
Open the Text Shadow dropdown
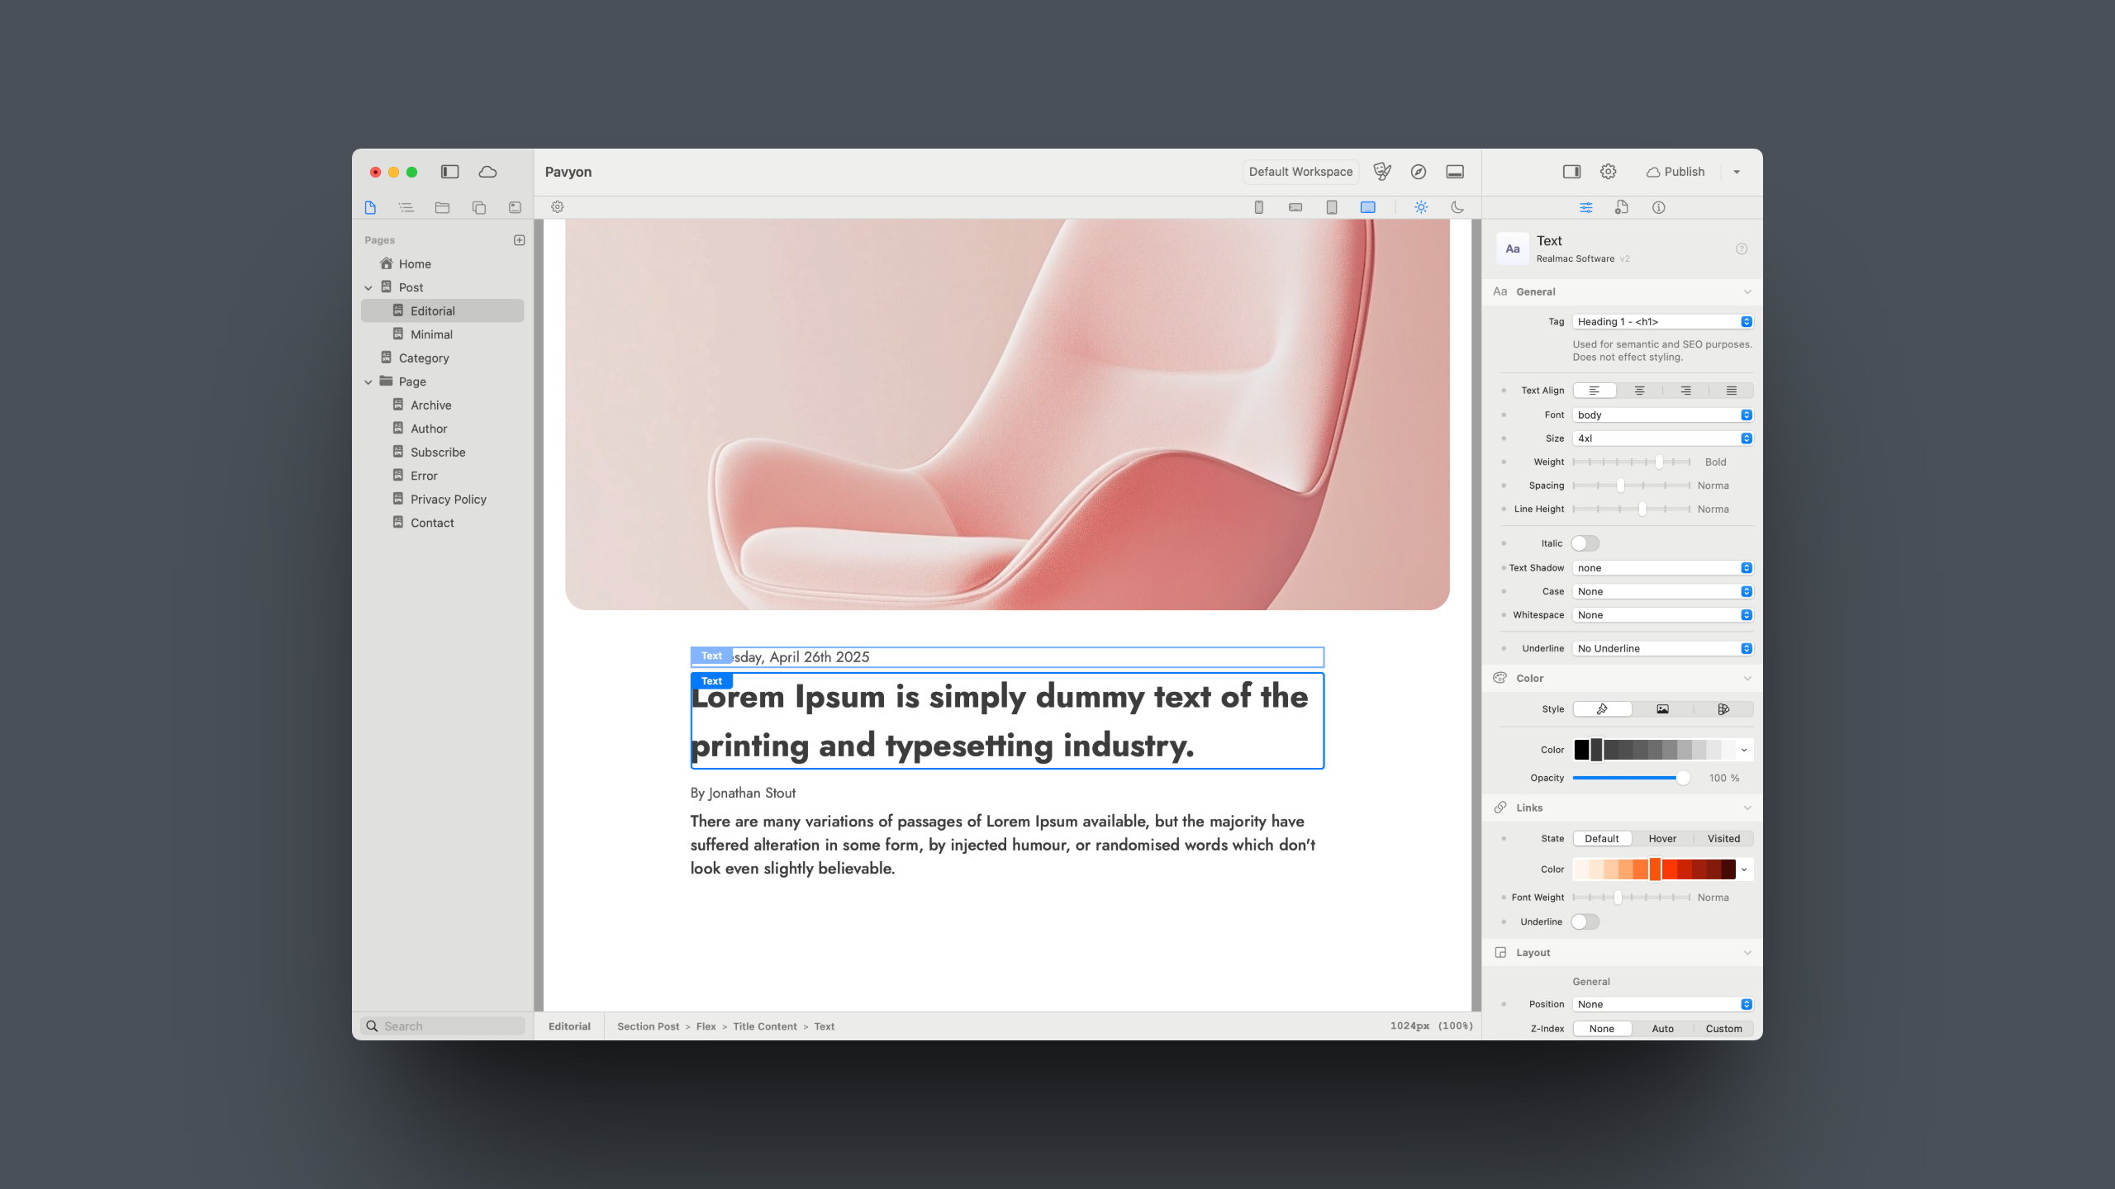pos(1662,568)
